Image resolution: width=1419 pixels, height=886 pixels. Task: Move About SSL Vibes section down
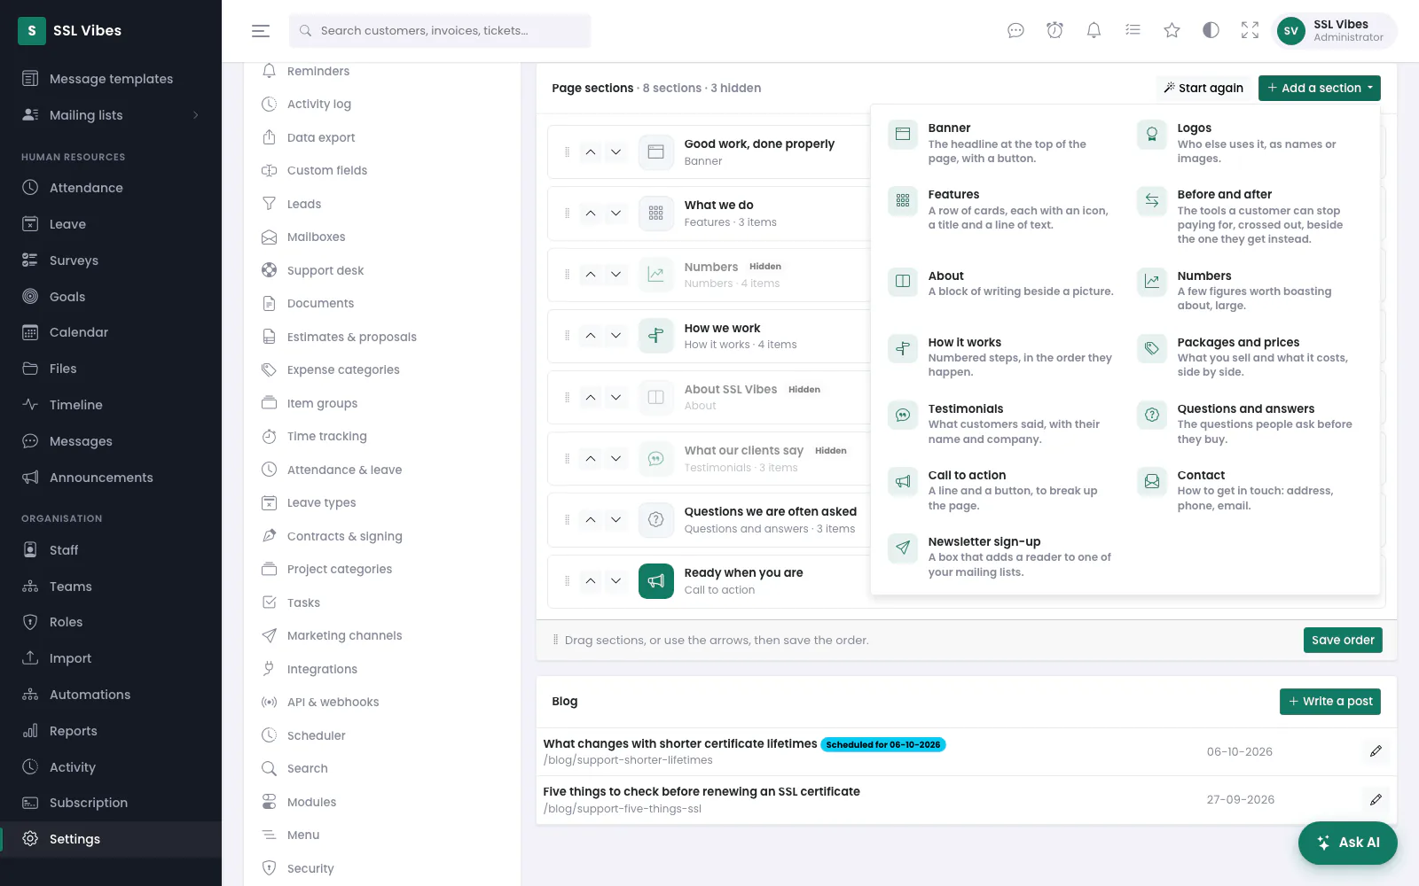click(x=615, y=397)
